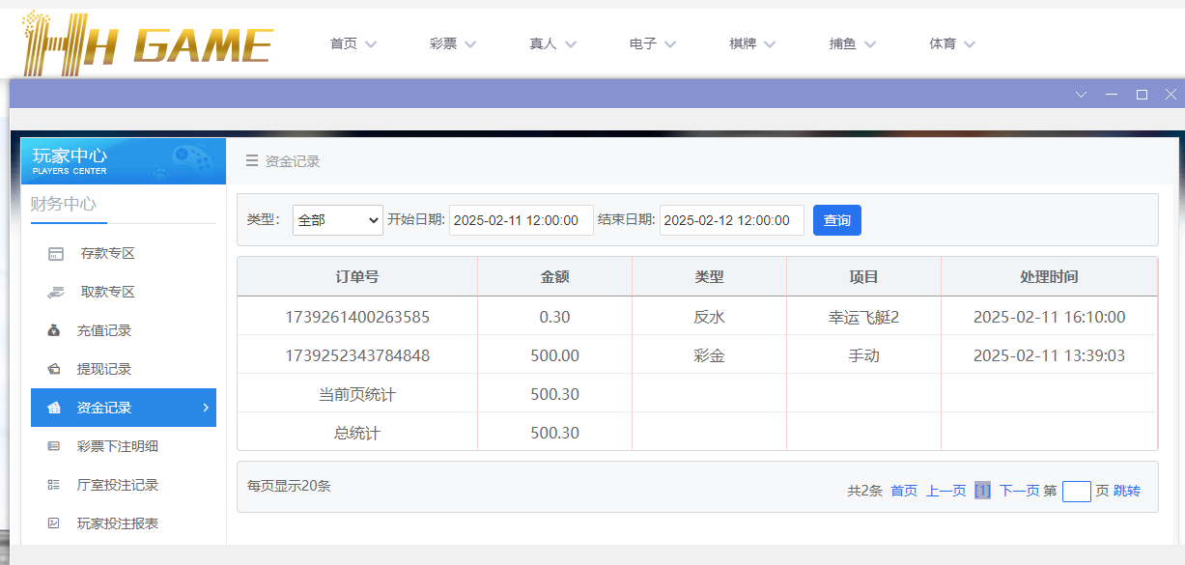Click the withdrawal area (取款专区) hand icon

[55, 292]
